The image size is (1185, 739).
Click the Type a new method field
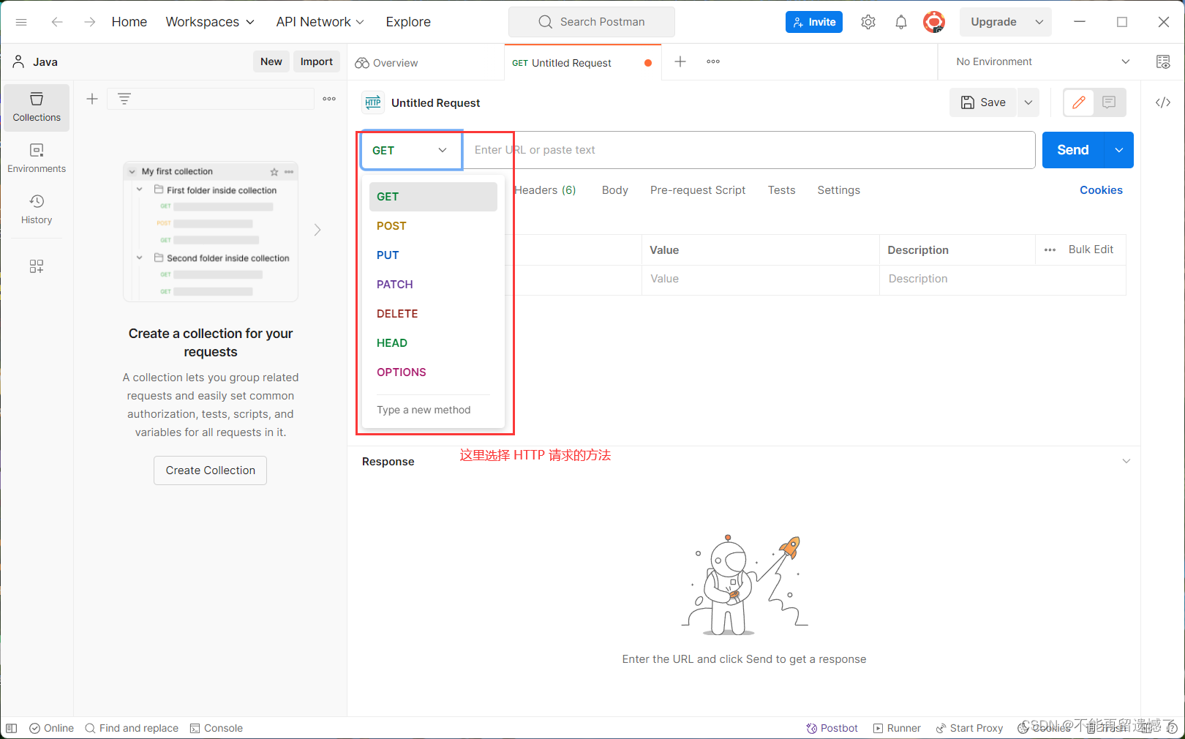[433, 410]
